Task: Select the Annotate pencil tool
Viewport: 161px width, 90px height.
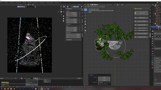Action: click(86, 27)
